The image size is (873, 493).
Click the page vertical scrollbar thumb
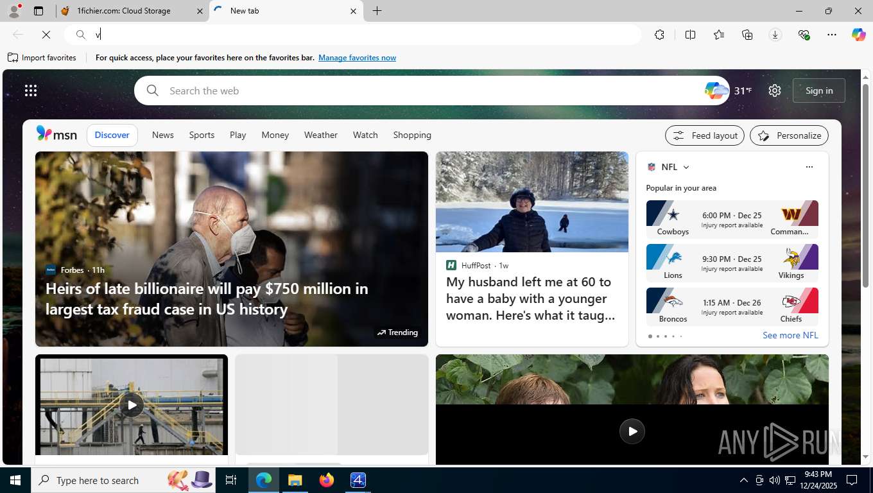click(x=865, y=185)
